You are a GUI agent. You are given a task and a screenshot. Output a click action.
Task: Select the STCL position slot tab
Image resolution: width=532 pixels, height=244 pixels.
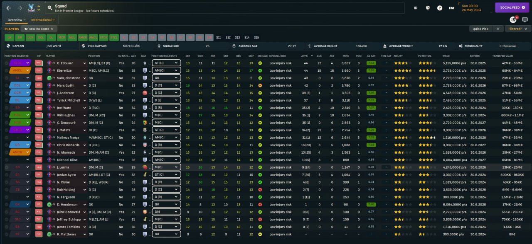pyautogui.click(x=114, y=37)
